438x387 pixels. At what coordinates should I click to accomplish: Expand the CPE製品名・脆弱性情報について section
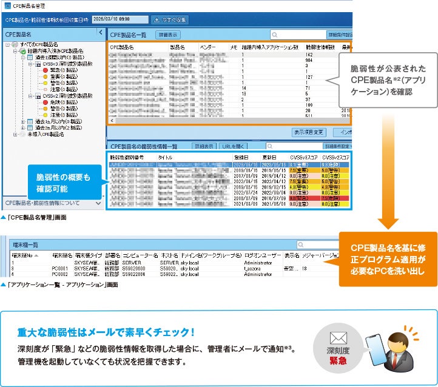99,203
